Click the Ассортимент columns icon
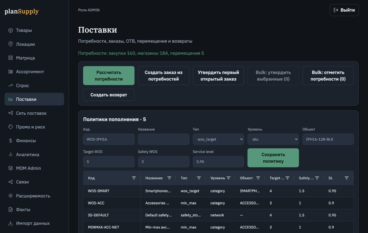This screenshot has width=368, height=233. [11, 72]
